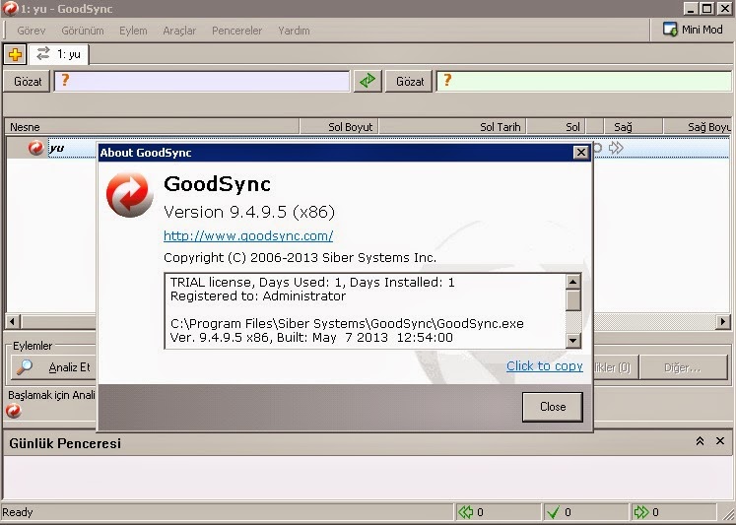Click the magnifier Analiz Et button
The width and height of the screenshot is (736, 525).
tap(53, 367)
